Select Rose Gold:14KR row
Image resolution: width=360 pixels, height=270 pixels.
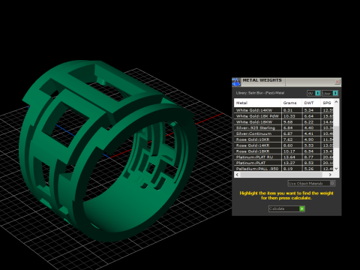(283, 145)
